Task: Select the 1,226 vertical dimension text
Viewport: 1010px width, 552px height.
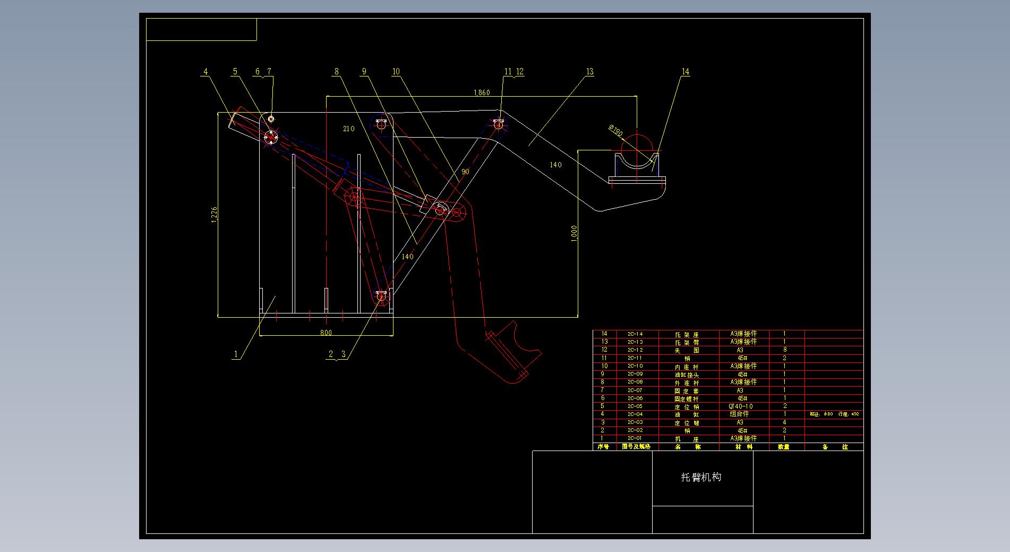Action: [x=214, y=215]
